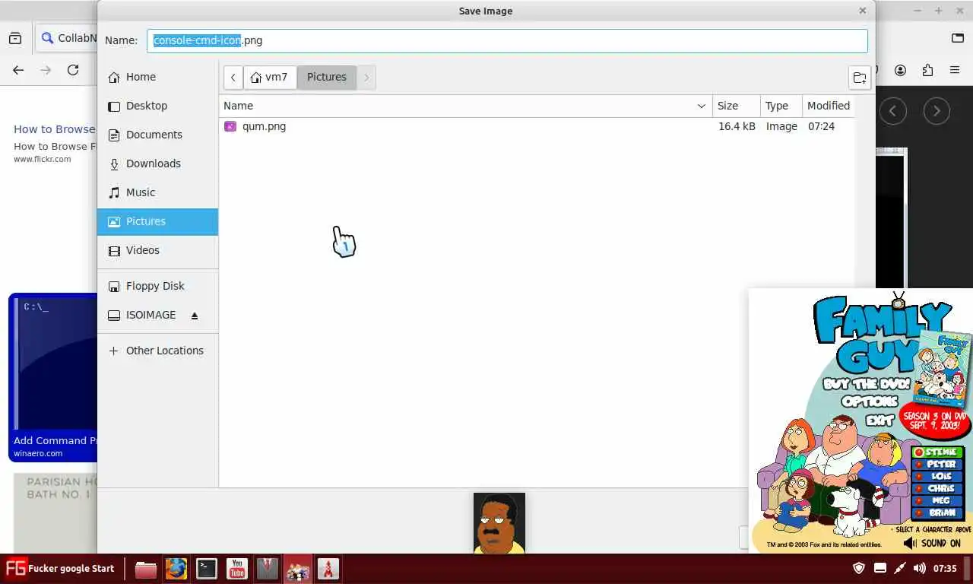Open the FG Start menu button
Screen dimensions: 973x584
60,568
